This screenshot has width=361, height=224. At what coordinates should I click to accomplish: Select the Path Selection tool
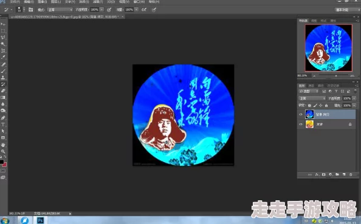pos(3,131)
